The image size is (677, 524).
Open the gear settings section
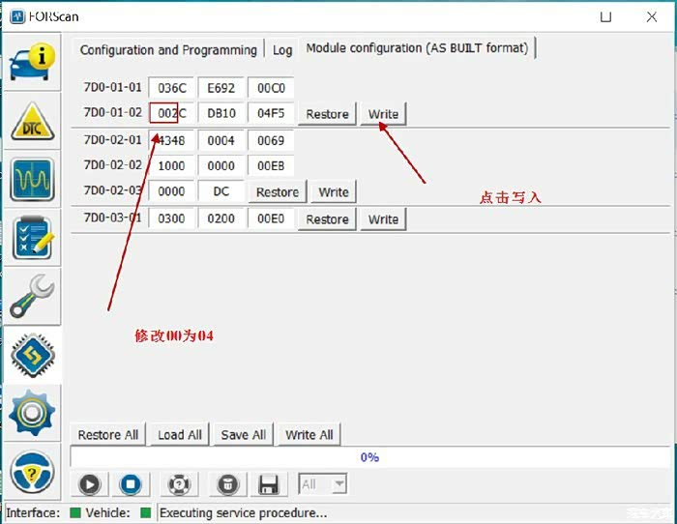tap(32, 413)
